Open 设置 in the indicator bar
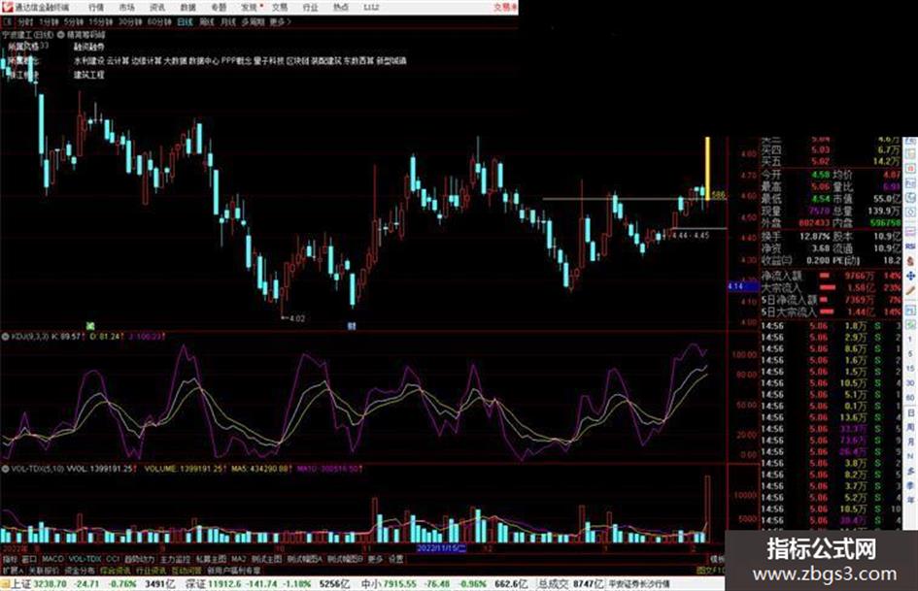The image size is (918, 591). pos(396,559)
